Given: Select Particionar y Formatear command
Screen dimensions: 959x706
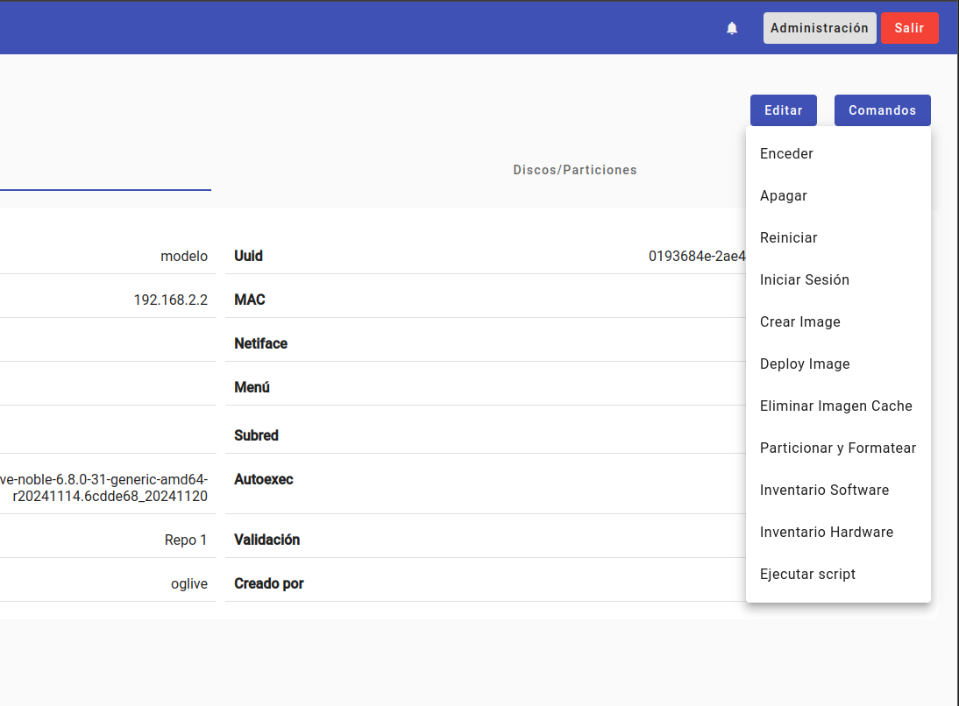Looking at the screenshot, I should click(837, 448).
